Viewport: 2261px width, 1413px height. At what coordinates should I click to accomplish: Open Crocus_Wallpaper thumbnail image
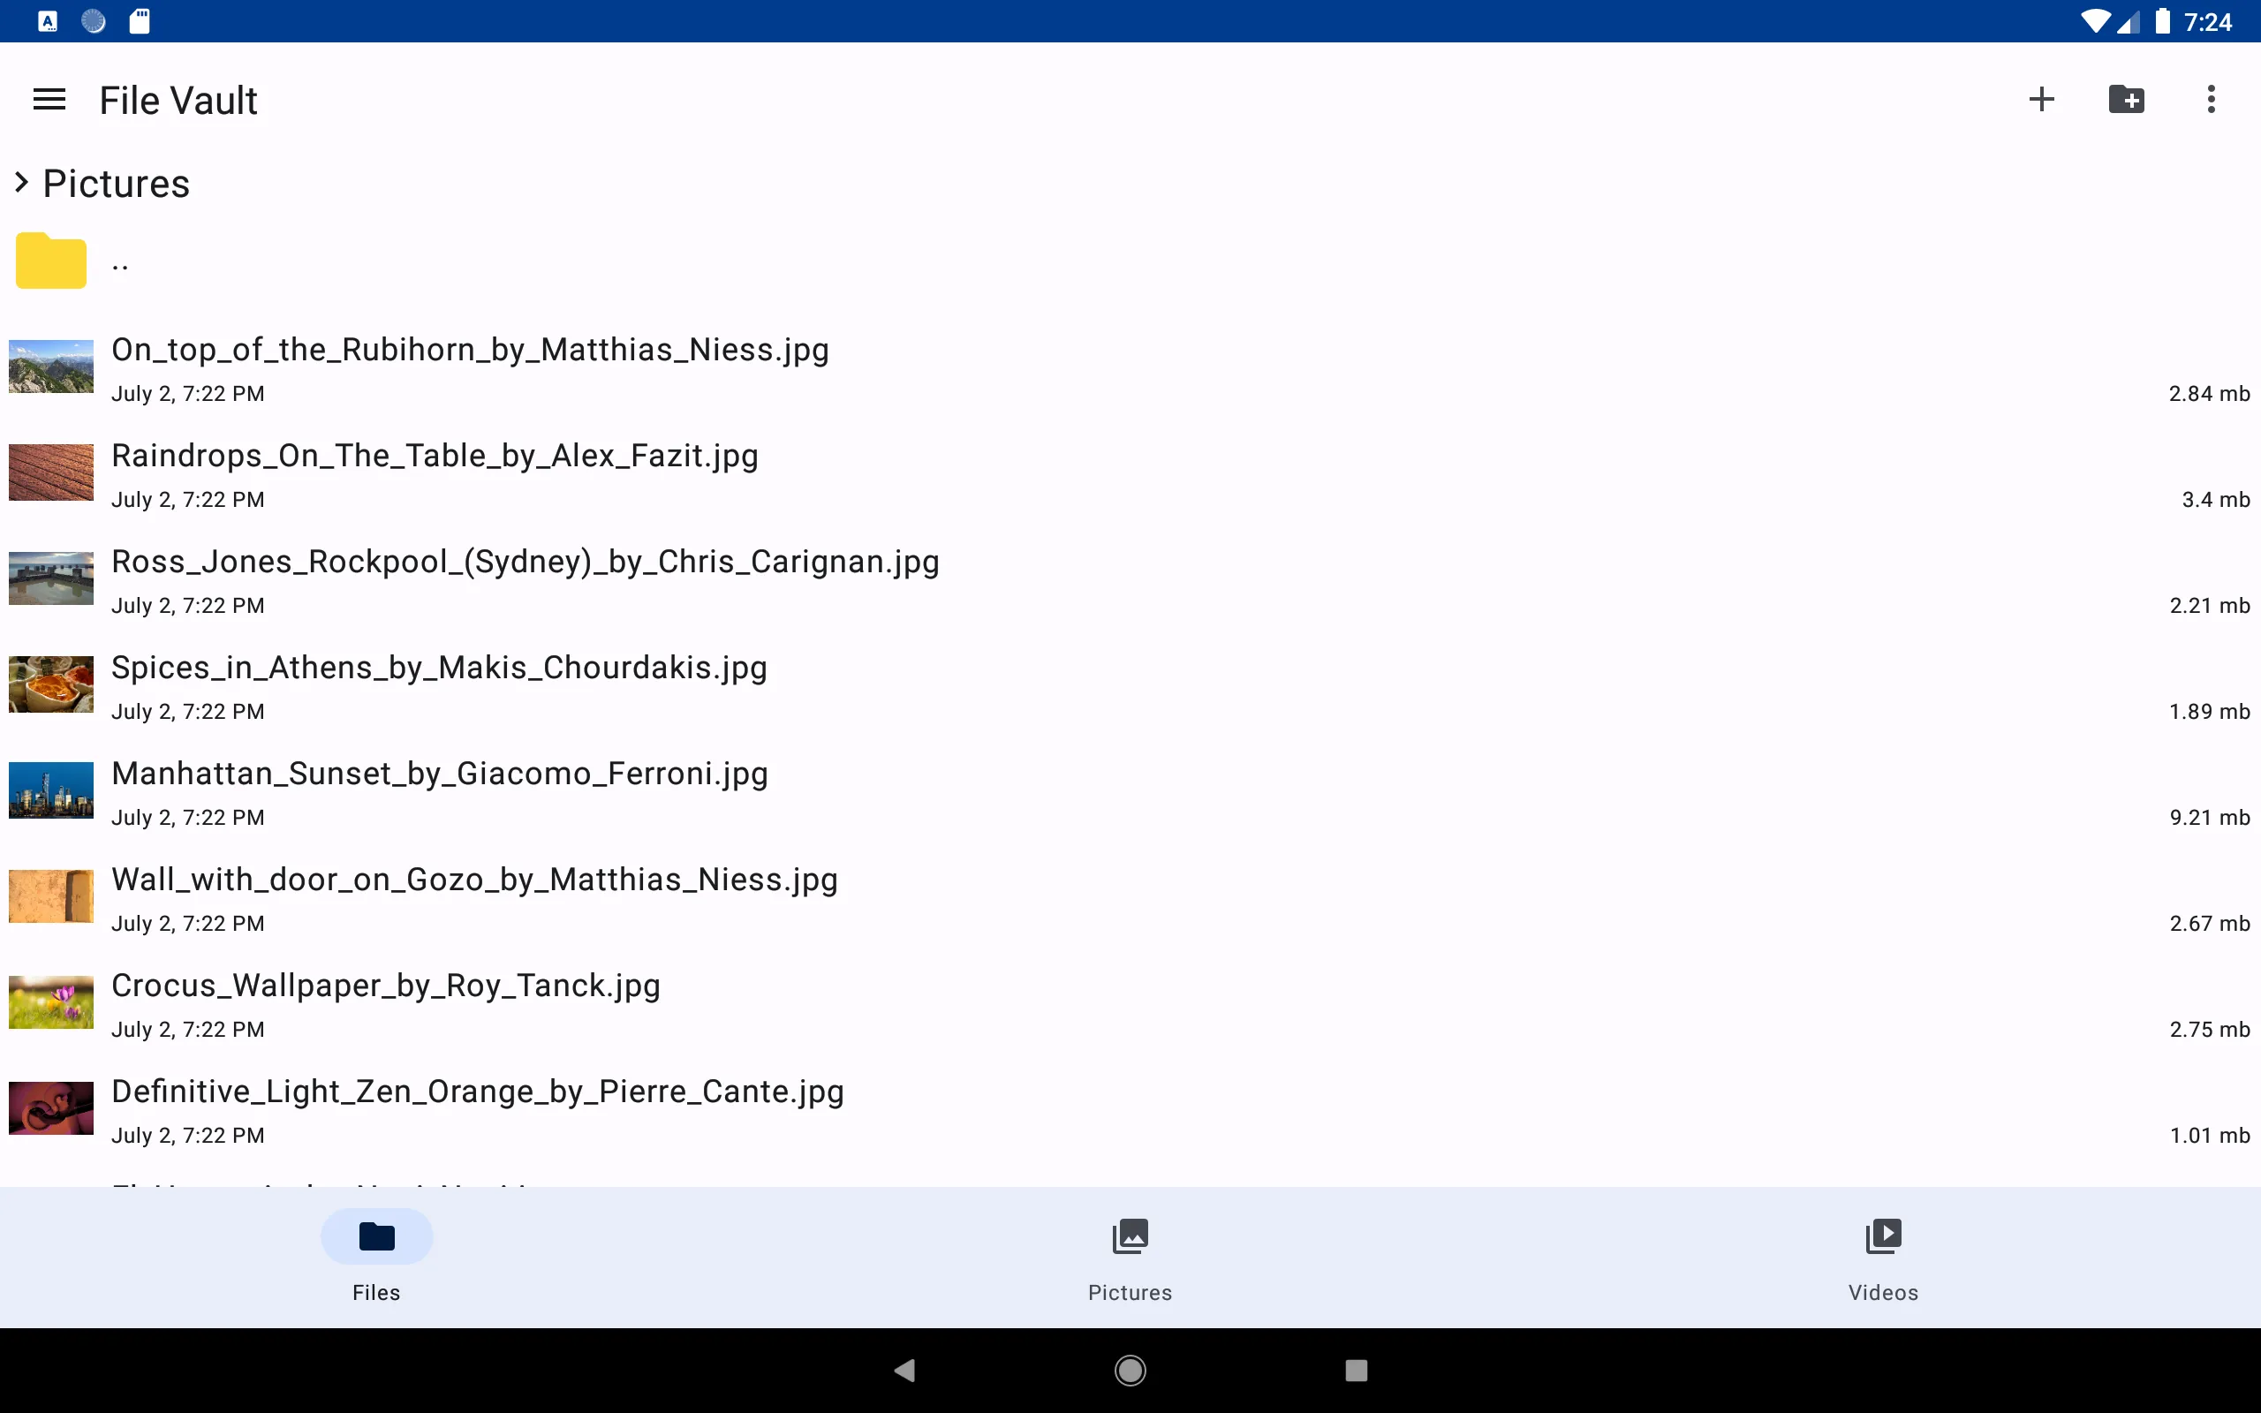click(51, 1001)
